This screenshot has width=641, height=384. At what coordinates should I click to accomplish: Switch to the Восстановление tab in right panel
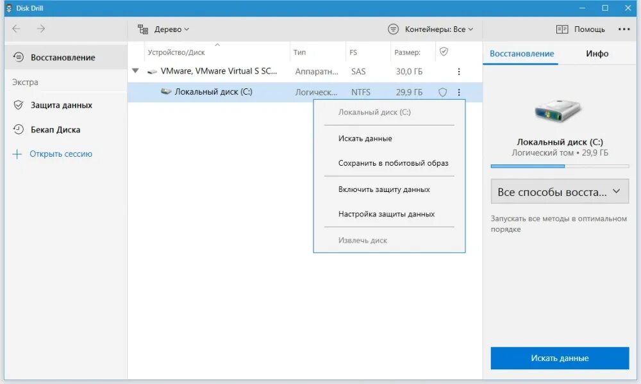[x=522, y=54]
